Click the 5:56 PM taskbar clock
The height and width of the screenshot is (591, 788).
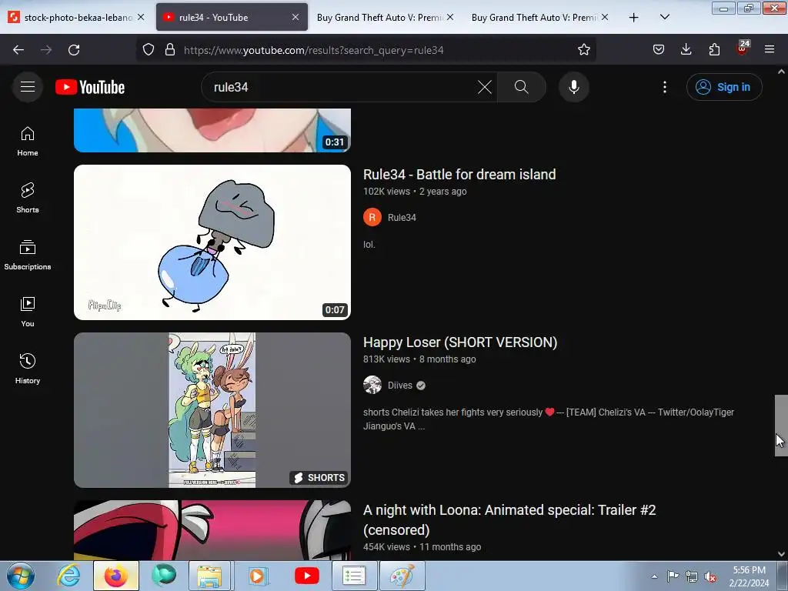[749, 576]
